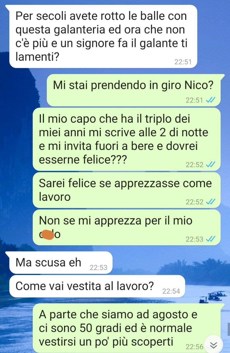
Task: Select message 'Non se mi apprezza per il mio'
Action: pos(126,228)
